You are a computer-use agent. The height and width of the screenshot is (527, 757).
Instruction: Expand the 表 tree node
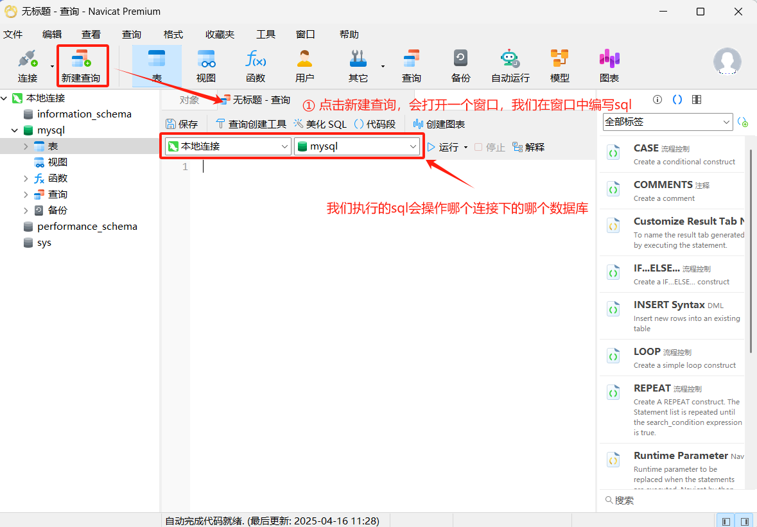26,146
